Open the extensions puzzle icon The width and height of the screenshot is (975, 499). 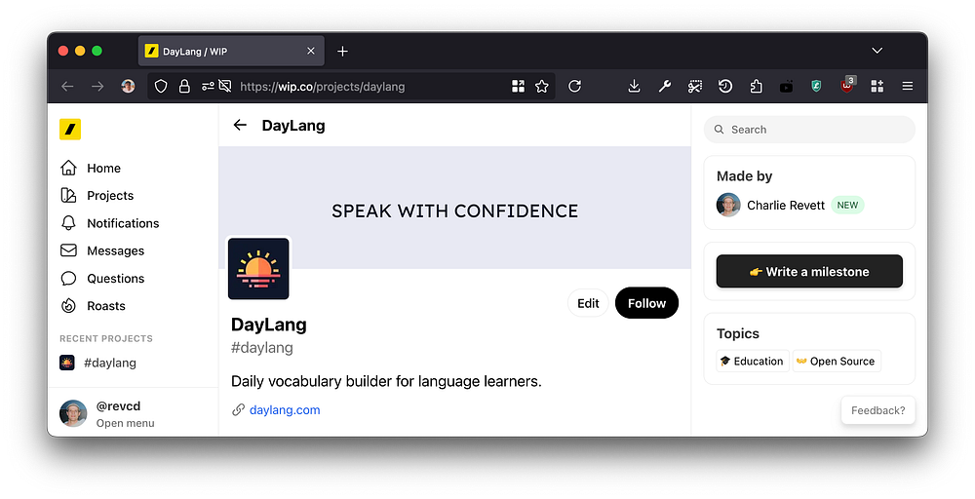point(756,87)
